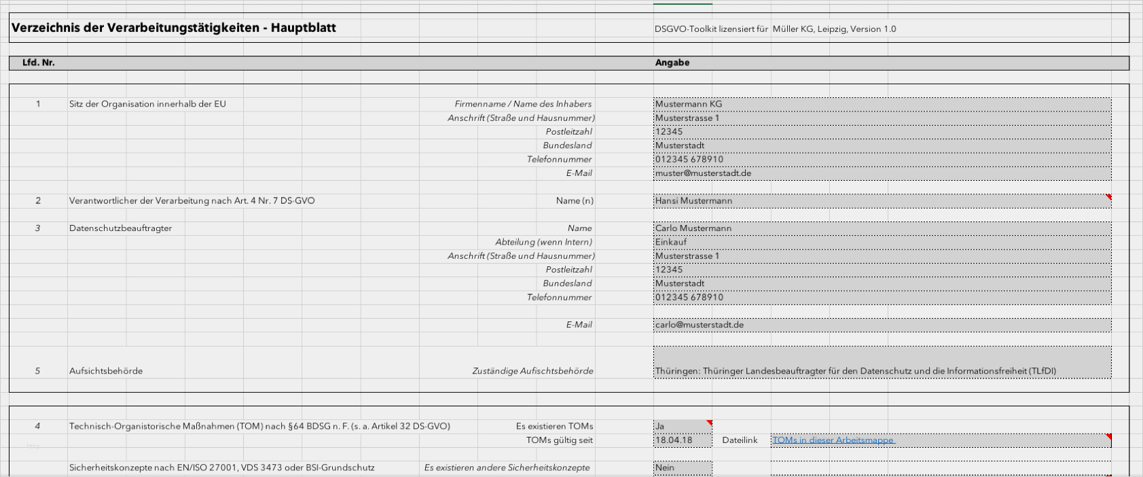1143x477 pixels.
Task: Click the "Sitz der Organisation innerhalb der EU" label
Action: [147, 104]
